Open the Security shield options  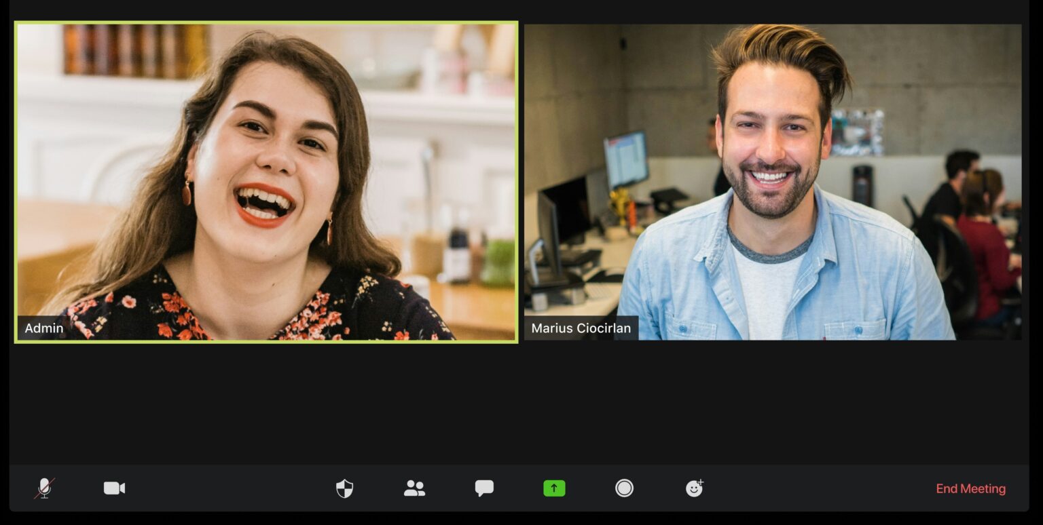[x=344, y=488]
